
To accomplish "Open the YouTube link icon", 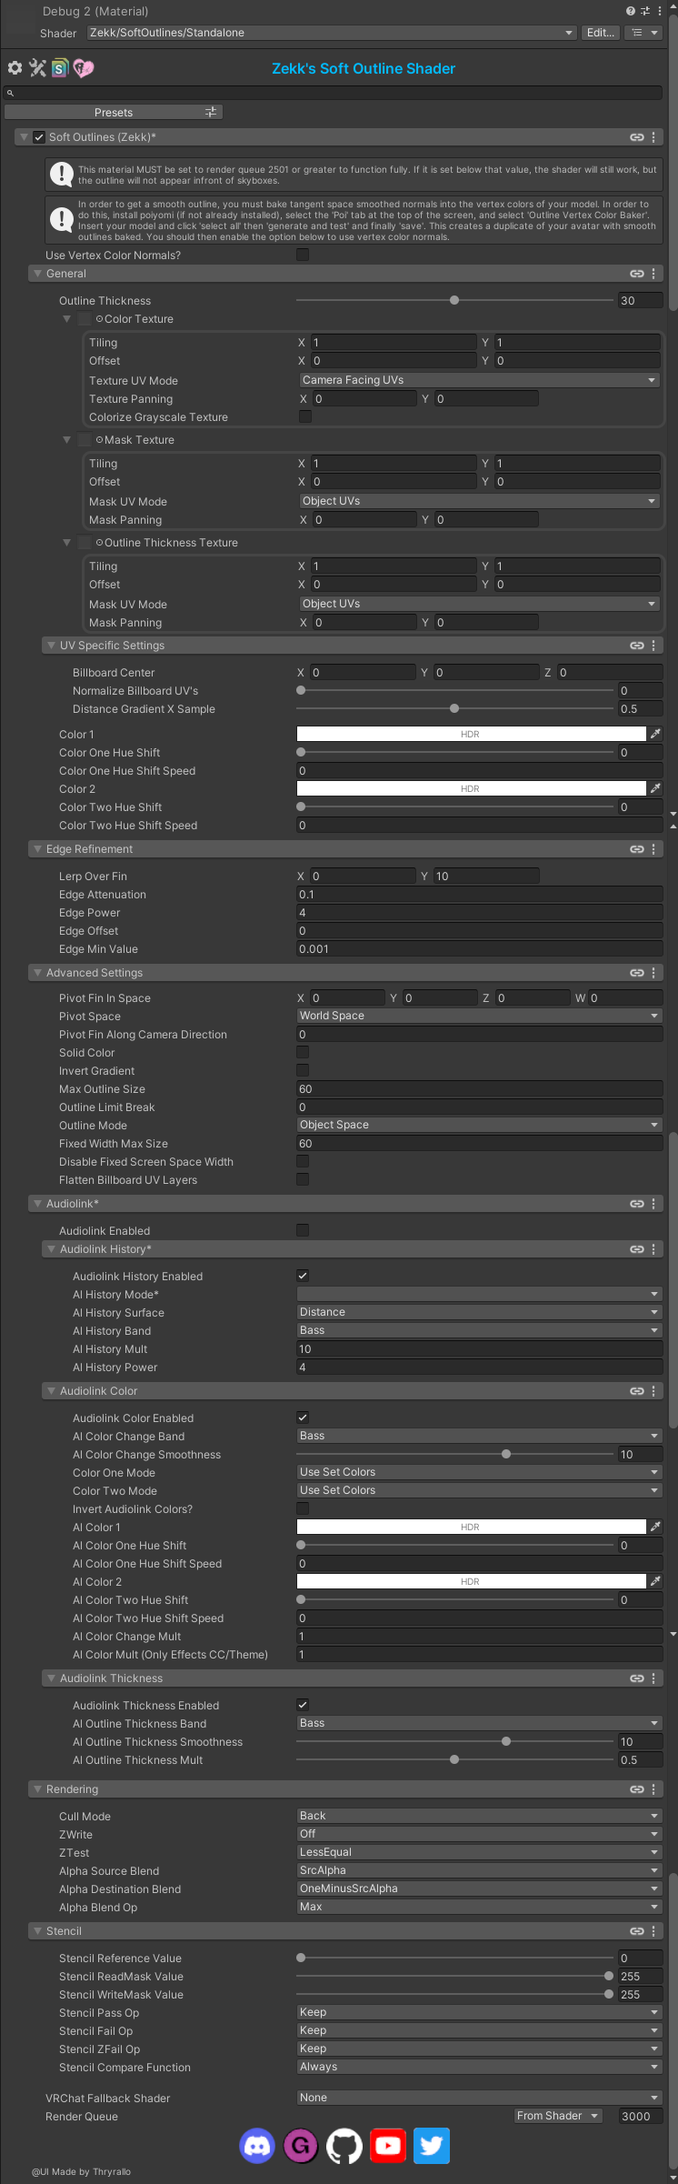I will [x=388, y=2146].
